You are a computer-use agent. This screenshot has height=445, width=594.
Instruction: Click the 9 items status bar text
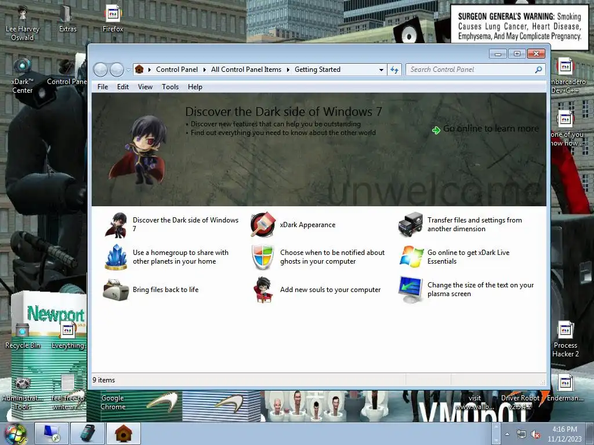(x=103, y=380)
